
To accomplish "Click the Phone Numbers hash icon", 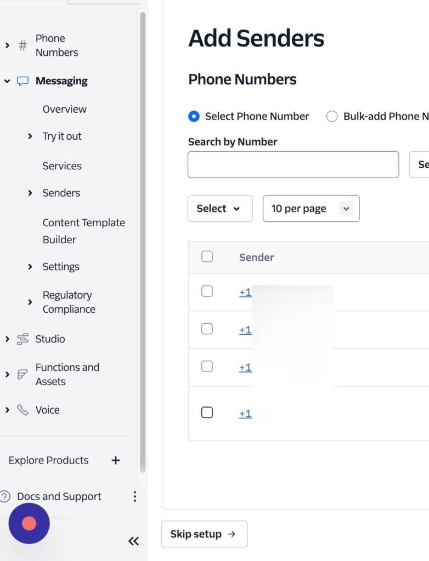I will click(x=22, y=45).
